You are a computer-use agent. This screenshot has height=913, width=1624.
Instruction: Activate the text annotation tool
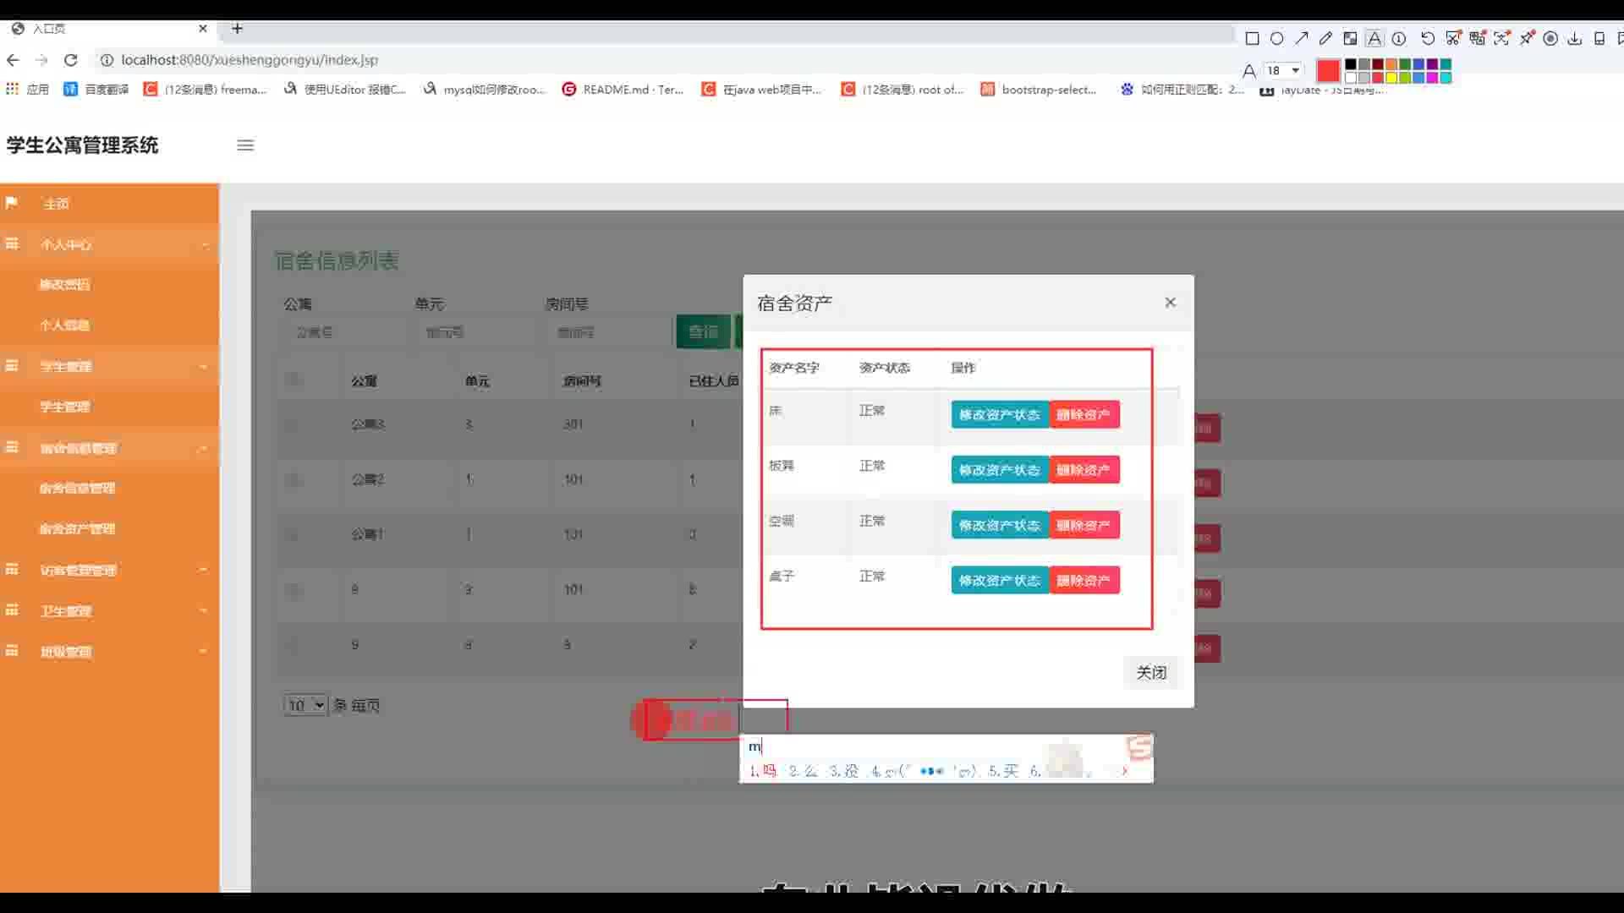(1374, 38)
